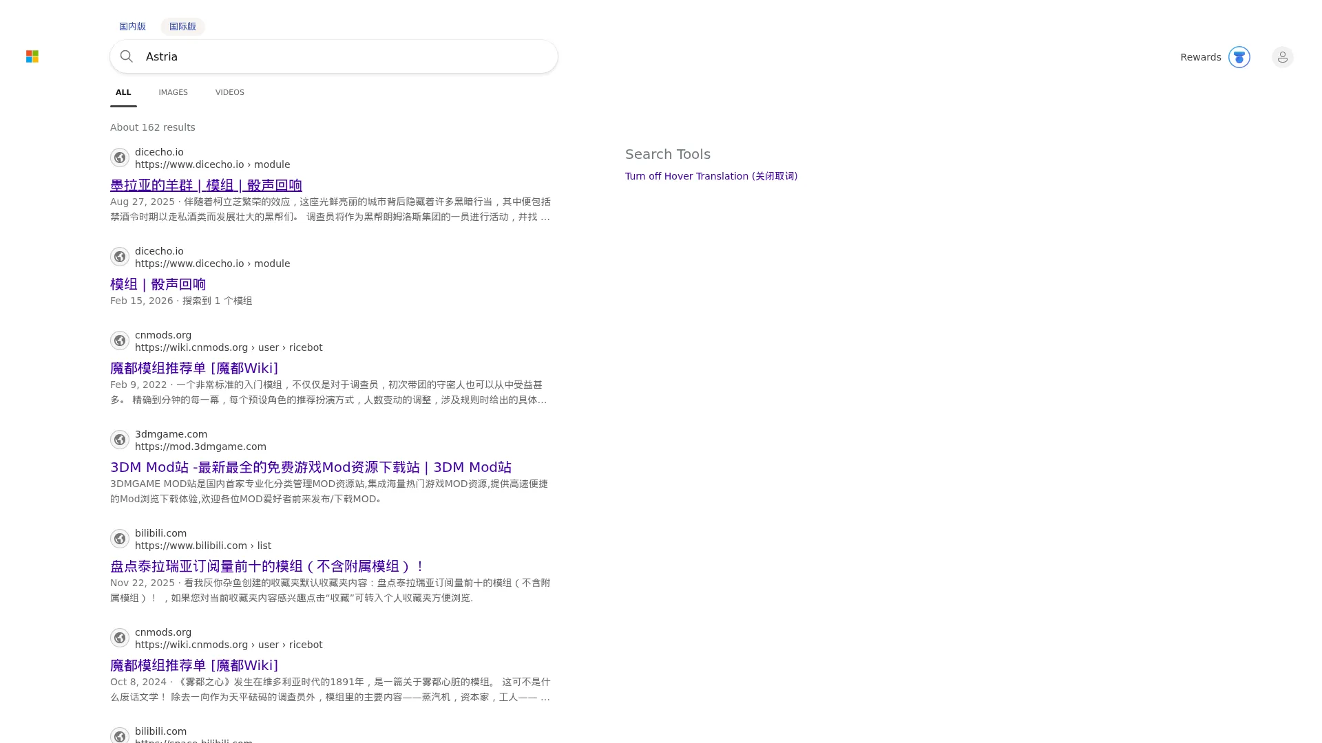This screenshot has height=743, width=1322.
Task: Click About 162 results text
Action: point(153,127)
